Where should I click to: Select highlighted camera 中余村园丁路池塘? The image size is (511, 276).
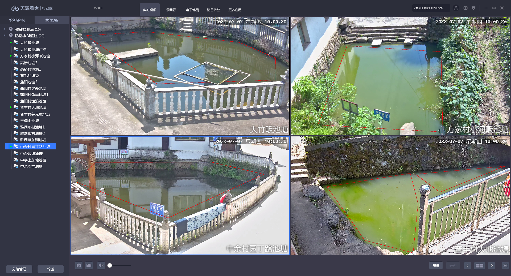pyautogui.click(x=31, y=146)
